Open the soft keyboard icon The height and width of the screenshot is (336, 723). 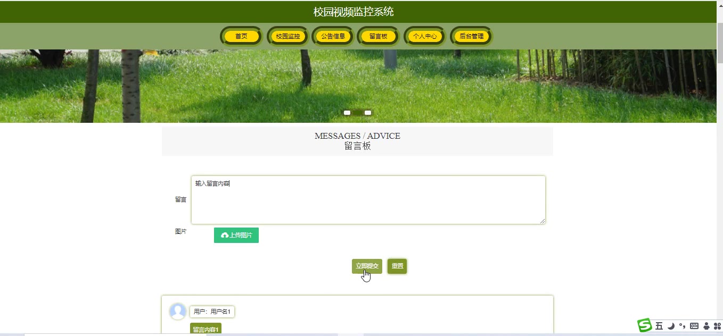point(694,326)
